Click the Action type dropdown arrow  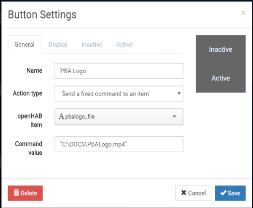coord(179,94)
